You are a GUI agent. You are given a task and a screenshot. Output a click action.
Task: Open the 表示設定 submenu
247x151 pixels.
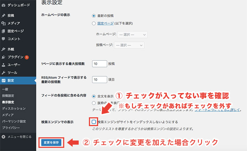[8, 102]
